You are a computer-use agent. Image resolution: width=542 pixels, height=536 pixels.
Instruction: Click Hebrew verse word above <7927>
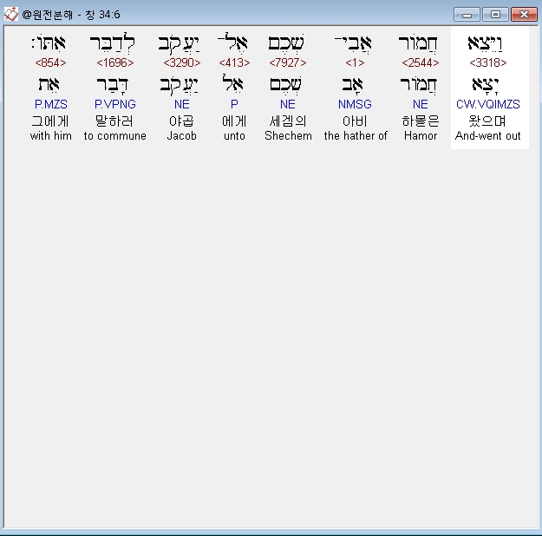[286, 43]
